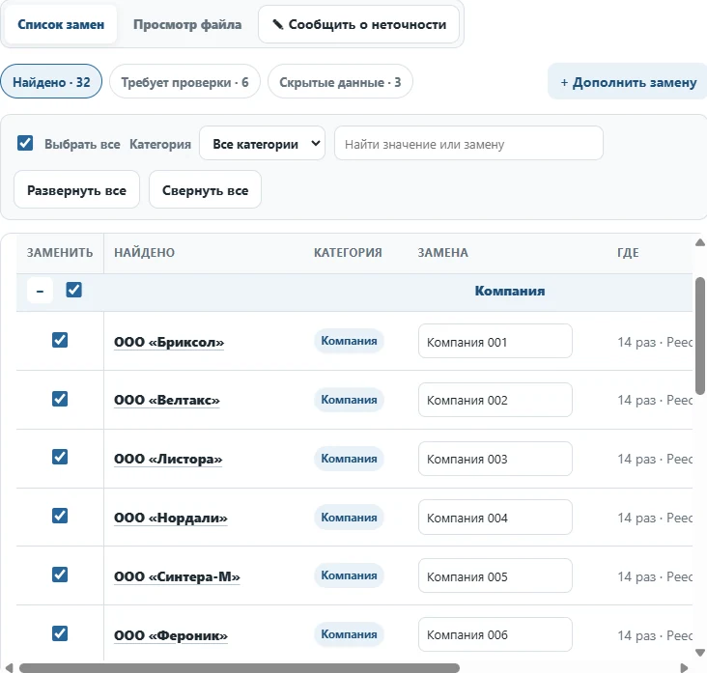707x673 pixels.
Task: Edit the Компания 001 replacement field
Action: point(495,341)
